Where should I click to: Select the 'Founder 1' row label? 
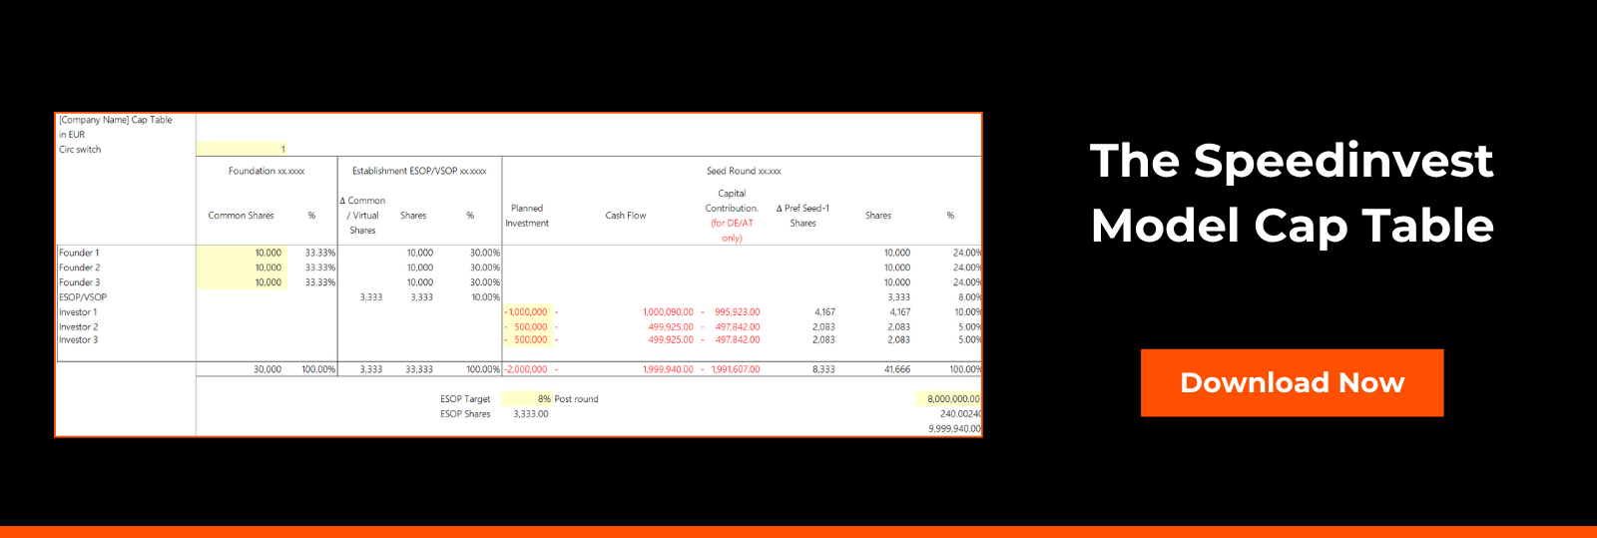click(79, 253)
